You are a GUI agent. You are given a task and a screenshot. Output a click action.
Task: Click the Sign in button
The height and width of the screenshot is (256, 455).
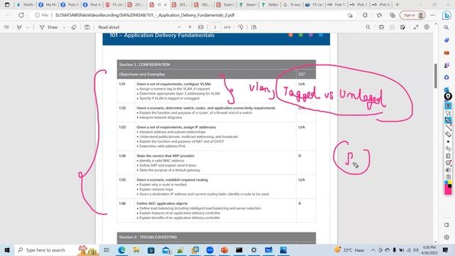(x=412, y=15)
